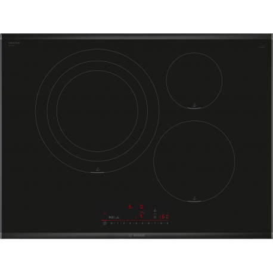The height and width of the screenshot is (273, 273).
Task: Tap the frying symbol on bottom-right zone
Action: pos(194,198)
